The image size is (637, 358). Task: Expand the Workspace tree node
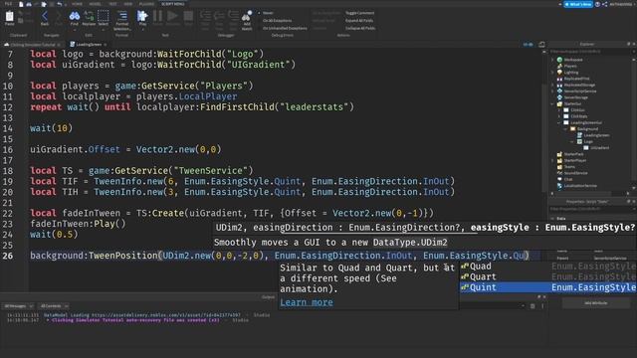tap(552, 60)
